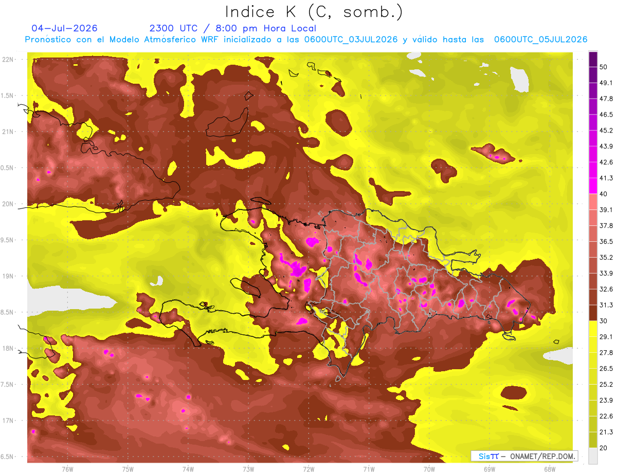
Task: Click the '42.6' color scale label
Action: tap(606, 162)
